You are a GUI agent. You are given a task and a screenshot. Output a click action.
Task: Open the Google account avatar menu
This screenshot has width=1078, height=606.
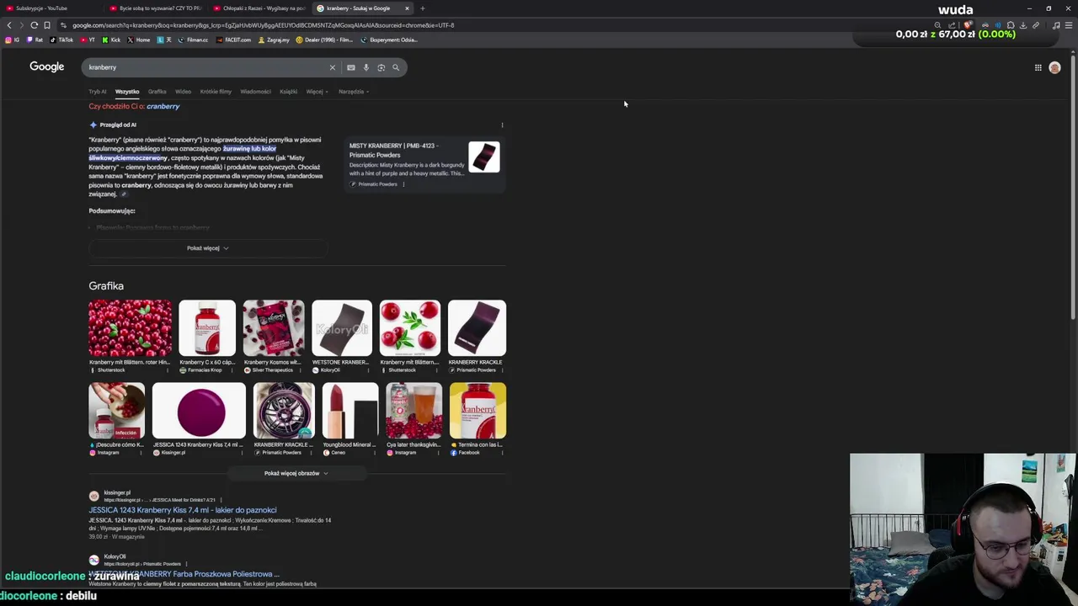coord(1054,67)
